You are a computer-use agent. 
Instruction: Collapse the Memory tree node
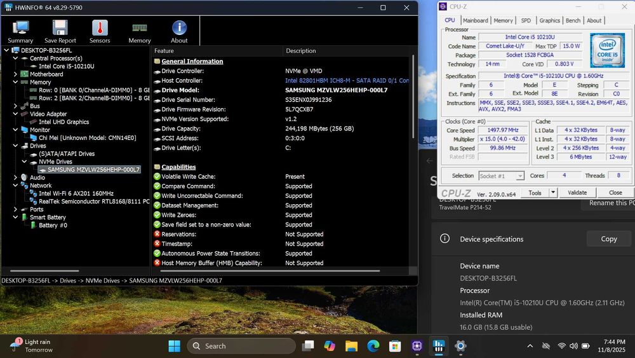pos(15,82)
